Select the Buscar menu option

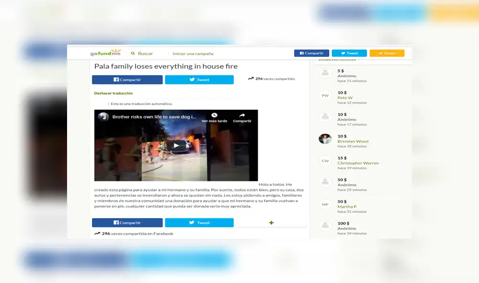click(x=141, y=53)
